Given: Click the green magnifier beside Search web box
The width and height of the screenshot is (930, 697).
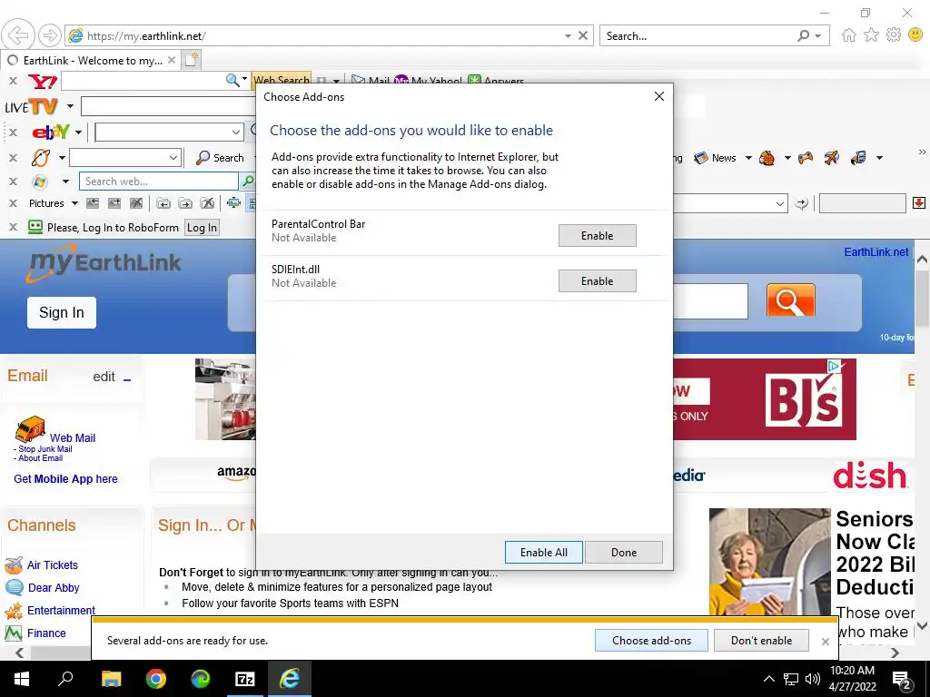Looking at the screenshot, I should [248, 182].
